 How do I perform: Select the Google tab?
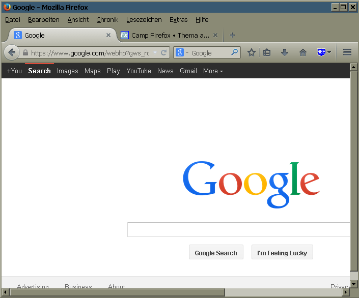[x=62, y=35]
